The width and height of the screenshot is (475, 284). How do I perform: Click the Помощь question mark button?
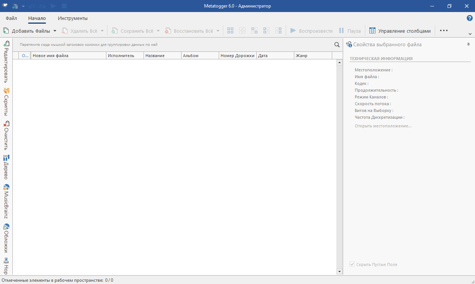(469, 18)
